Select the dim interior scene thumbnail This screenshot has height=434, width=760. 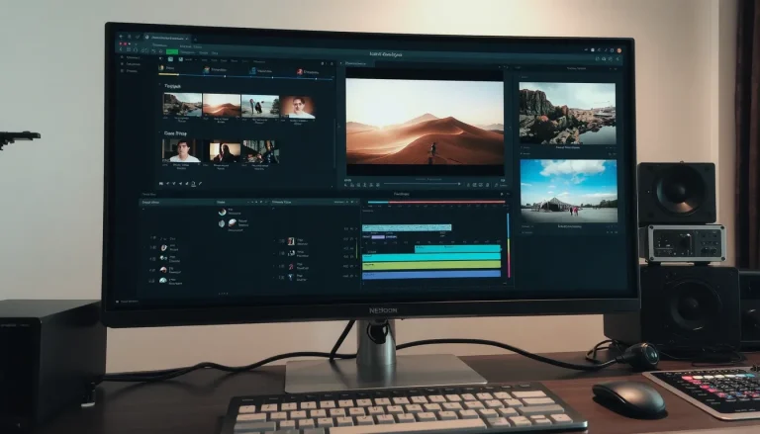click(261, 152)
